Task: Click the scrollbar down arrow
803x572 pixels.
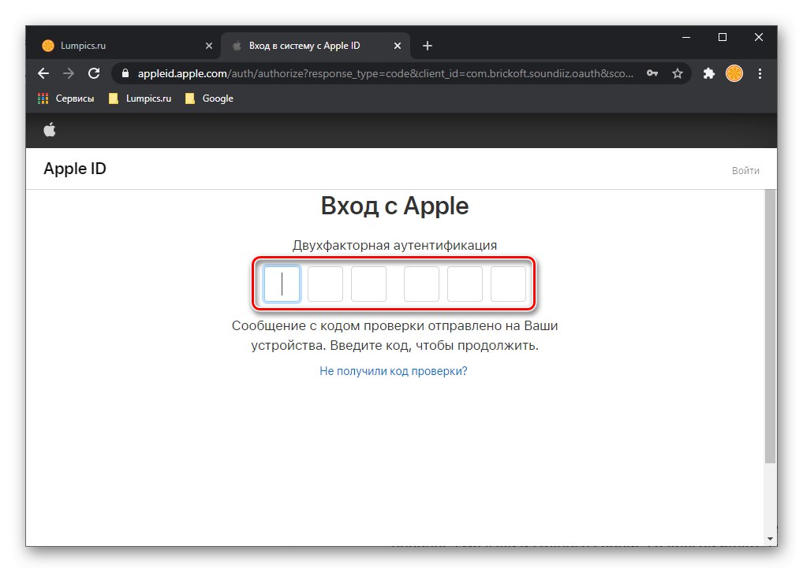Action: tap(770, 539)
